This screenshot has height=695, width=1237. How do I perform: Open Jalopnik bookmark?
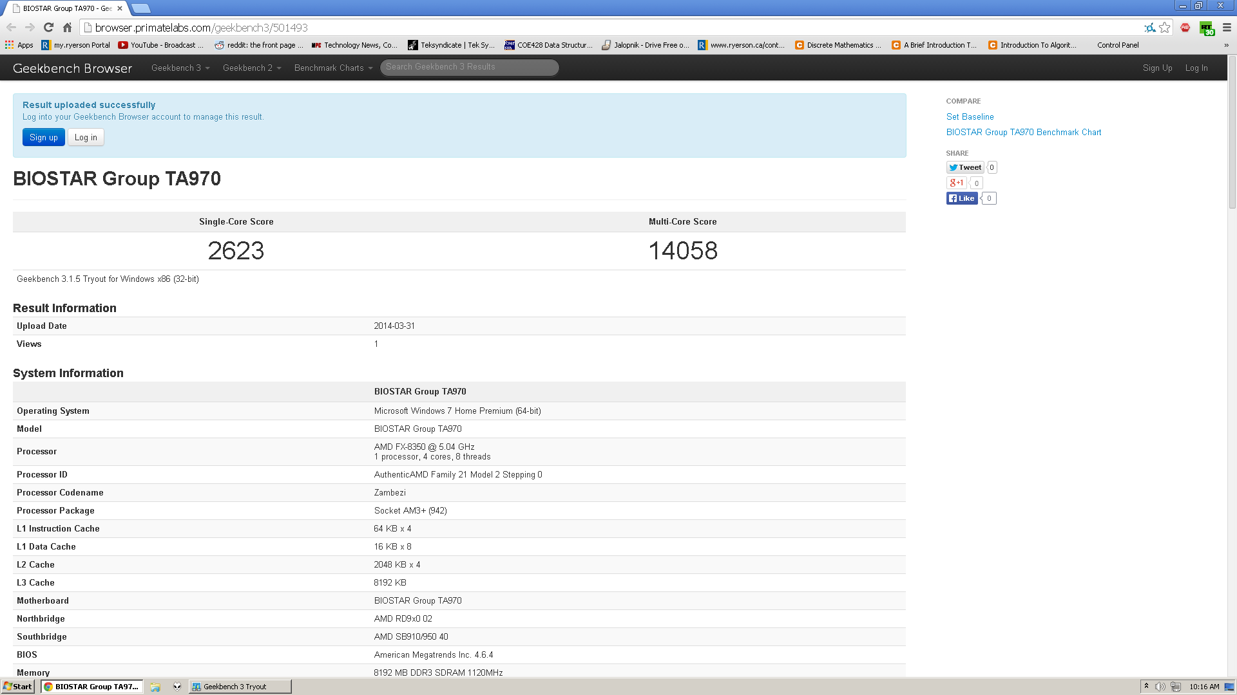click(645, 45)
